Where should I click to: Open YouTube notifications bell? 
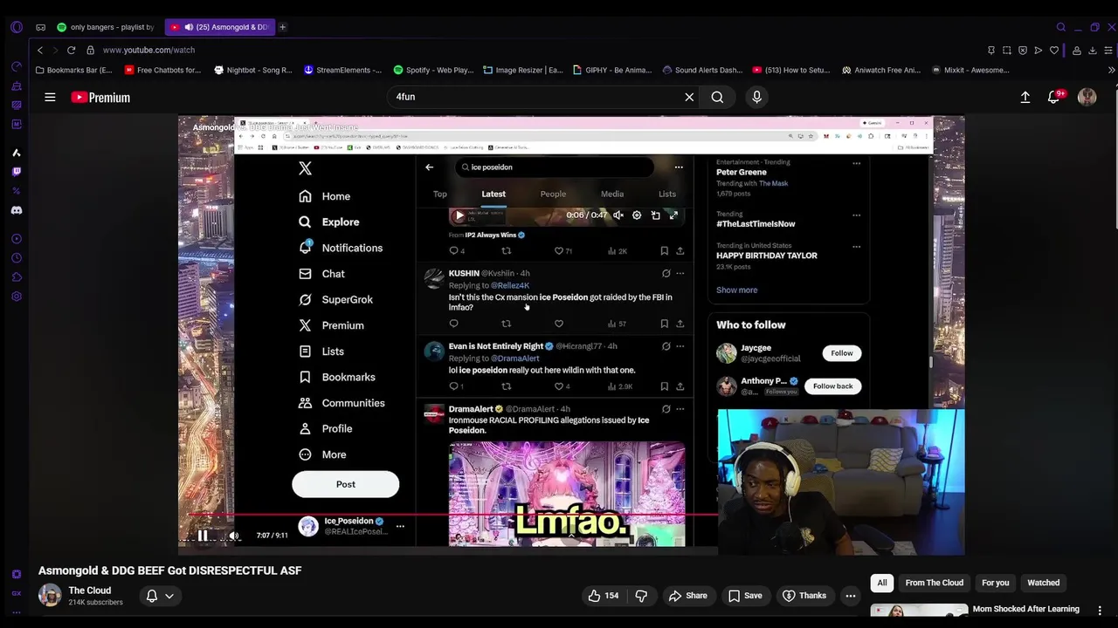pyautogui.click(x=1054, y=97)
